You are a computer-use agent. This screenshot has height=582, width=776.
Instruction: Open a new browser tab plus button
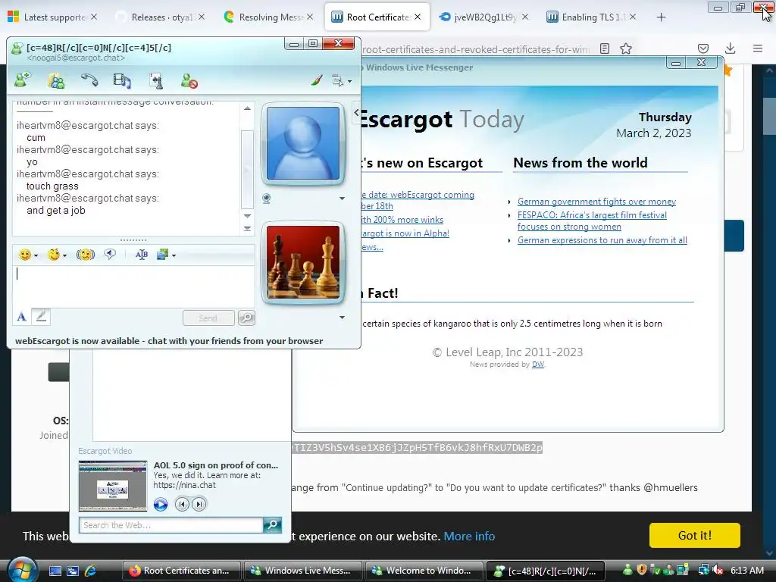tap(661, 17)
